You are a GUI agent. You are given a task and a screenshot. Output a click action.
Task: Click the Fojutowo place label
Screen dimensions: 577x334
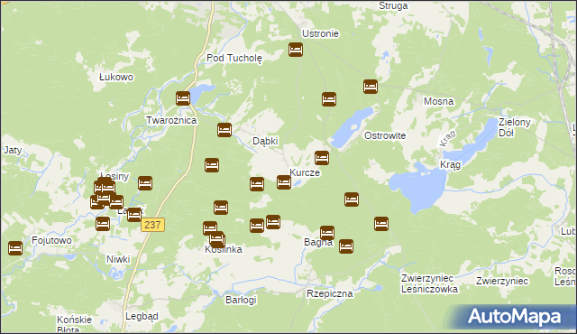click(52, 240)
